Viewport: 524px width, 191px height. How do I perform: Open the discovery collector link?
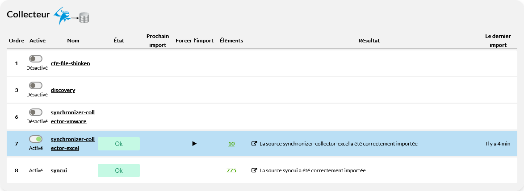(x=63, y=90)
